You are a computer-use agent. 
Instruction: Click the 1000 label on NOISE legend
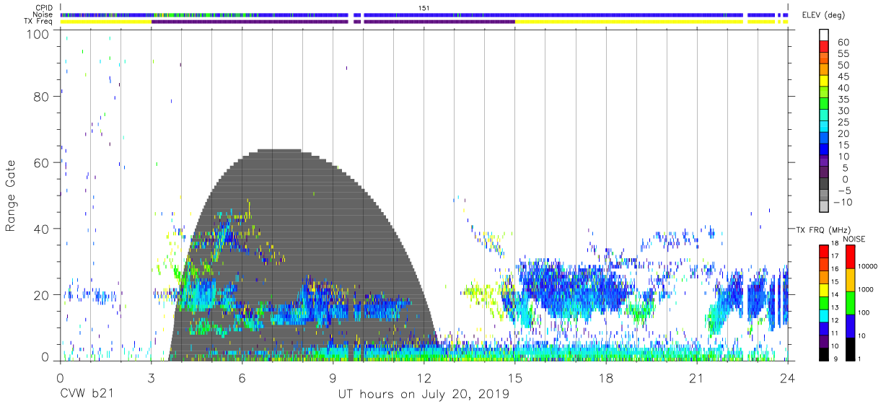(x=867, y=289)
